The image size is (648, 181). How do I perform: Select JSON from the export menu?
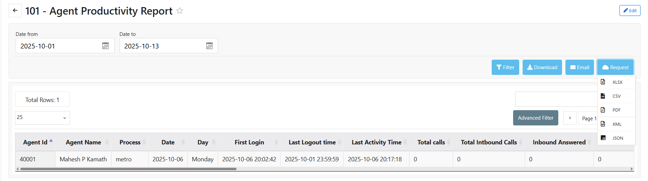tap(617, 138)
